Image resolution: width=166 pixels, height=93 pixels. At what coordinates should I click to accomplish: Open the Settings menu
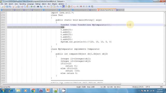click(38, 4)
